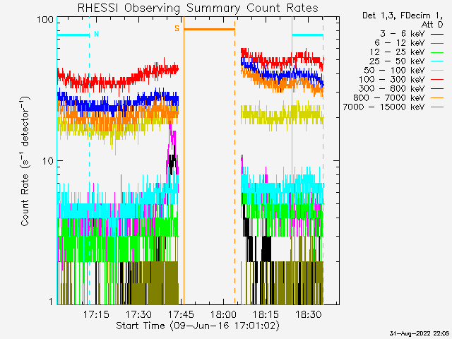This screenshot has height=339, width=452.
Task: Click the black legend line for 3 - 6 keV
Action: click(x=437, y=35)
